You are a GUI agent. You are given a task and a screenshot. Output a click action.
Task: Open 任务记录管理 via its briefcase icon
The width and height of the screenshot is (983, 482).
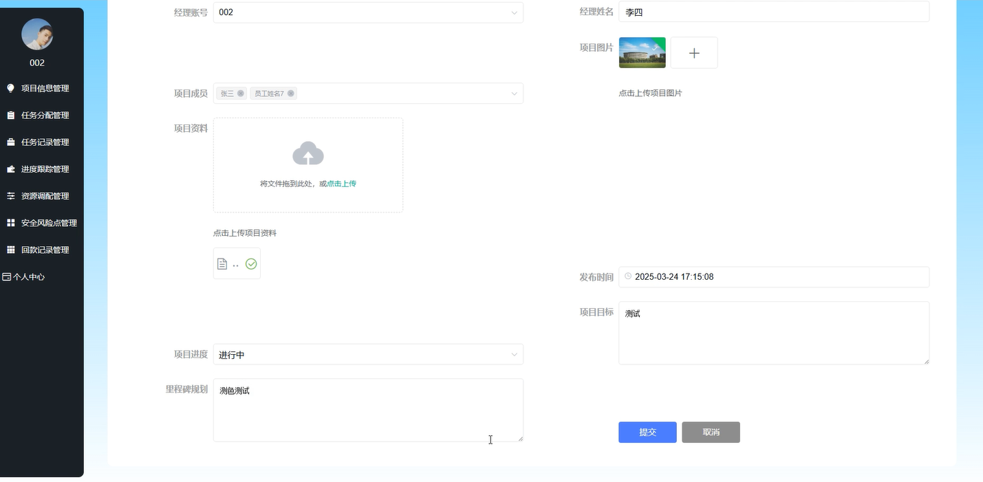click(x=10, y=142)
